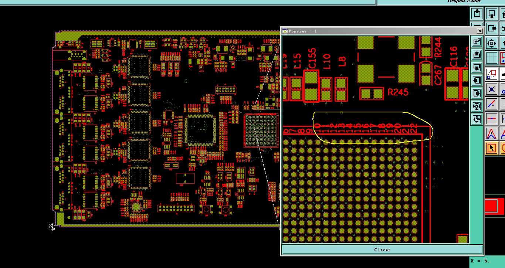The width and height of the screenshot is (505, 268).
Task: Click four-arrow fit view icon, main toolbar
Action: [491, 43]
